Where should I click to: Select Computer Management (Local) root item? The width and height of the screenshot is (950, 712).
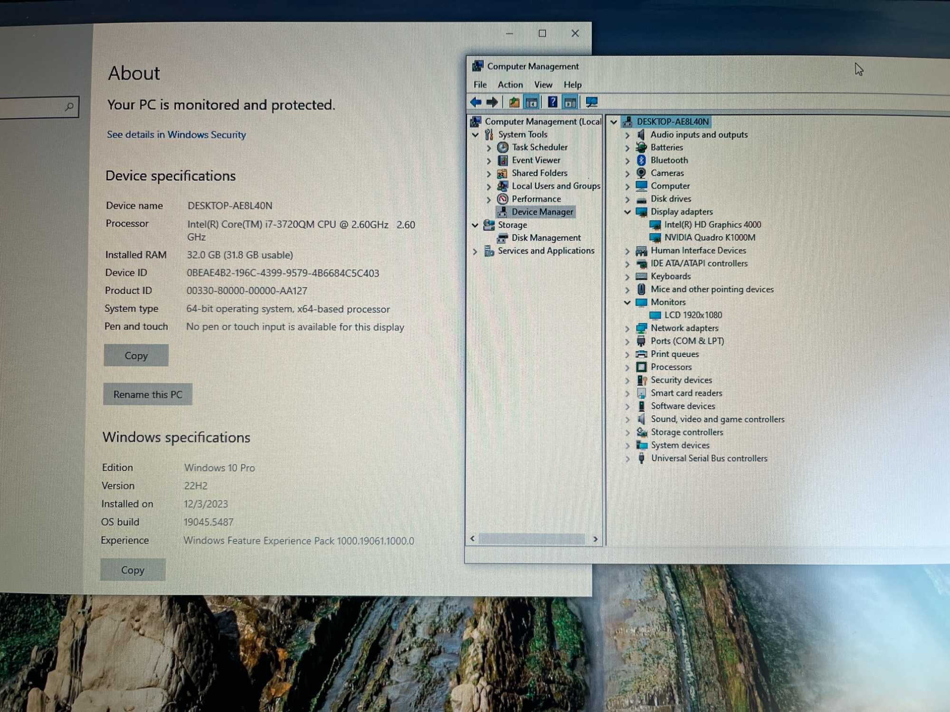click(x=543, y=122)
